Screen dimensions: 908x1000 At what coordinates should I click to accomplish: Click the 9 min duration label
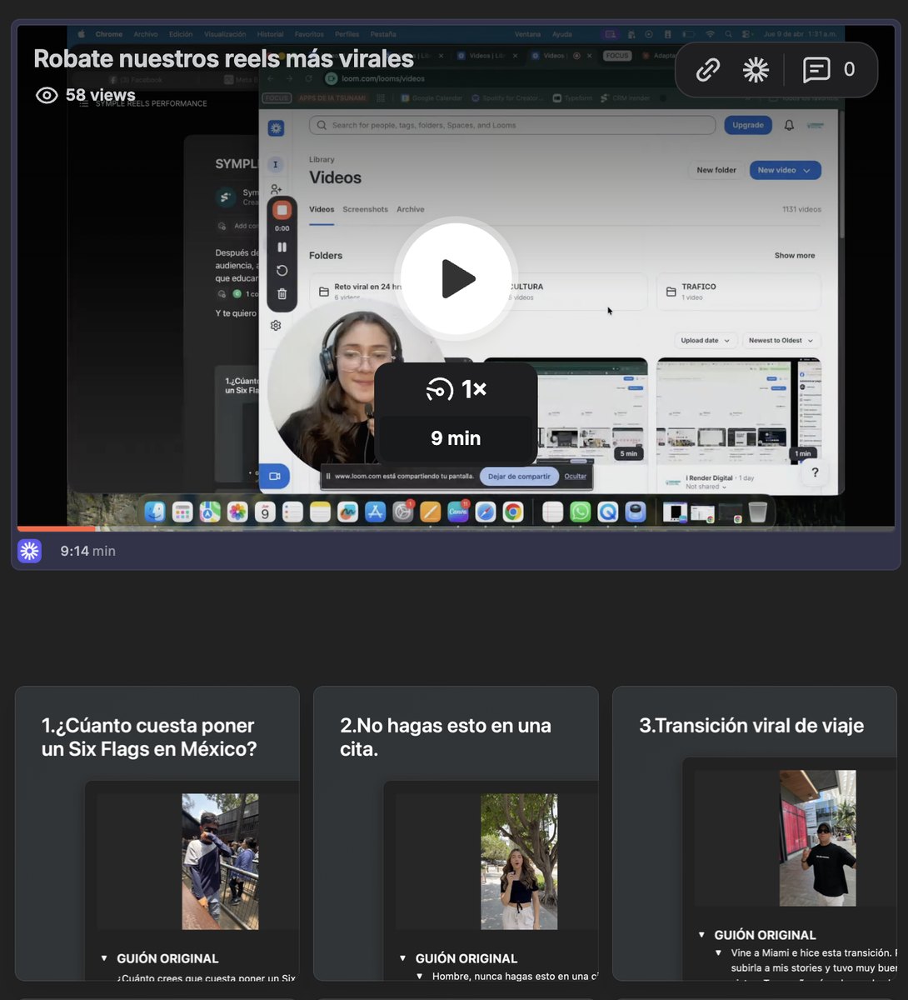point(456,438)
